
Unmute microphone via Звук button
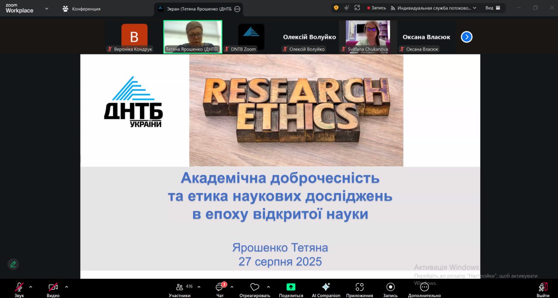click(18, 288)
